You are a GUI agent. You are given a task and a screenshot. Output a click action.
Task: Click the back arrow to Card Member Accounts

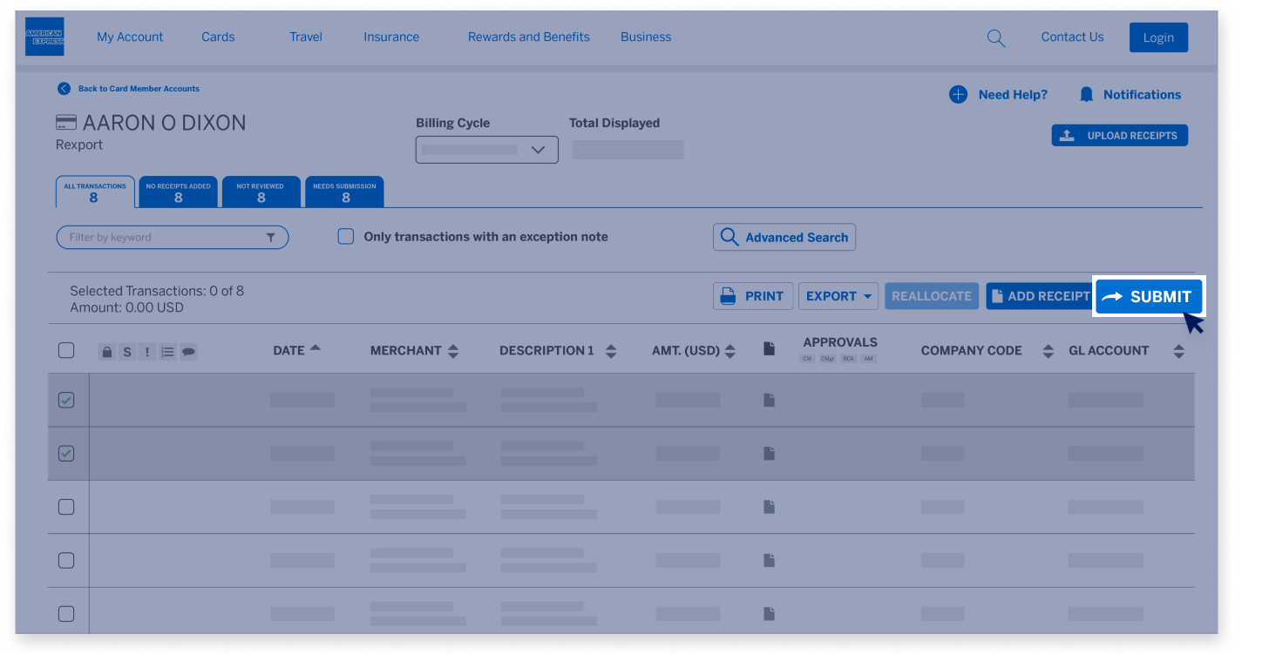(x=64, y=89)
